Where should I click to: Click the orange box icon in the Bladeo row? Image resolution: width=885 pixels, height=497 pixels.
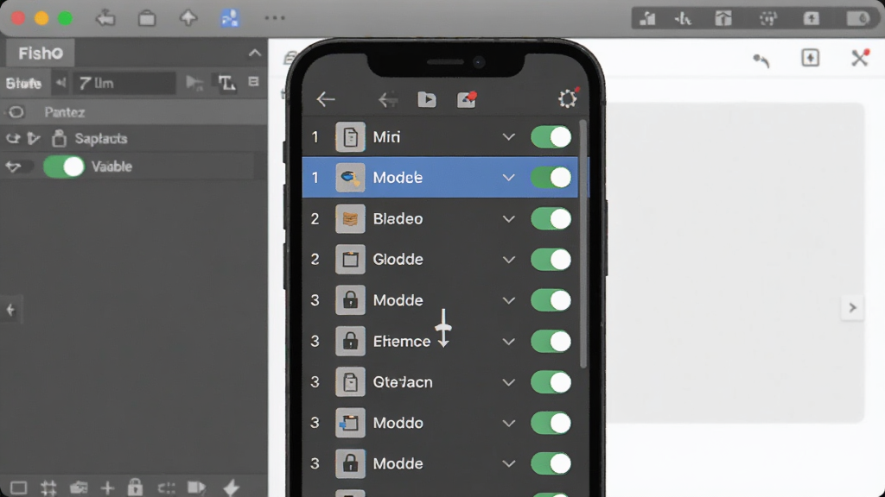coord(350,218)
